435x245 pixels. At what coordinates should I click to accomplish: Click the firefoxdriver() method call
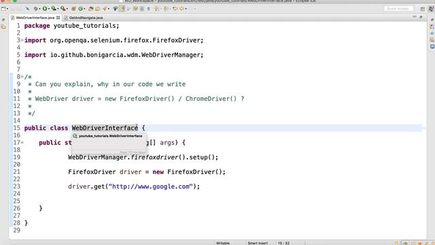click(158, 157)
